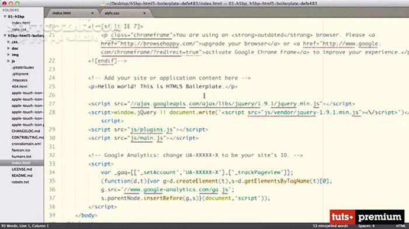Click the closing </body> tag line

coord(86,215)
